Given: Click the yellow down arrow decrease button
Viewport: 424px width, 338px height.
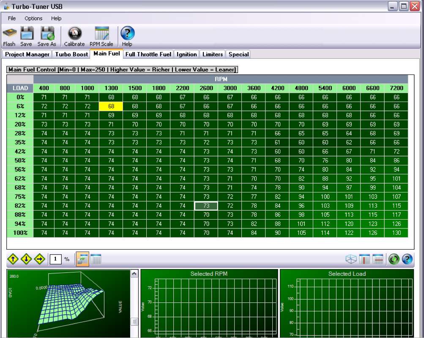Looking at the screenshot, I should [26, 259].
